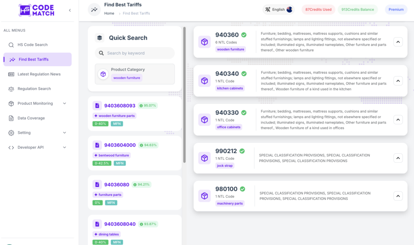
Task: Open result code 9403604000
Action: 120,145
